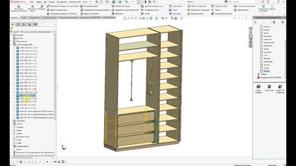The width and height of the screenshot is (296, 166).
Task: Click Revolved Boss/Base (Повернутая бобышка)
Action: (95, 10)
